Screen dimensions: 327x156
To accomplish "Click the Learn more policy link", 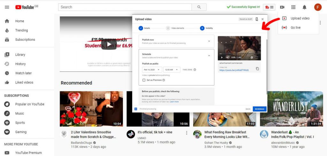I will click(174, 102).
